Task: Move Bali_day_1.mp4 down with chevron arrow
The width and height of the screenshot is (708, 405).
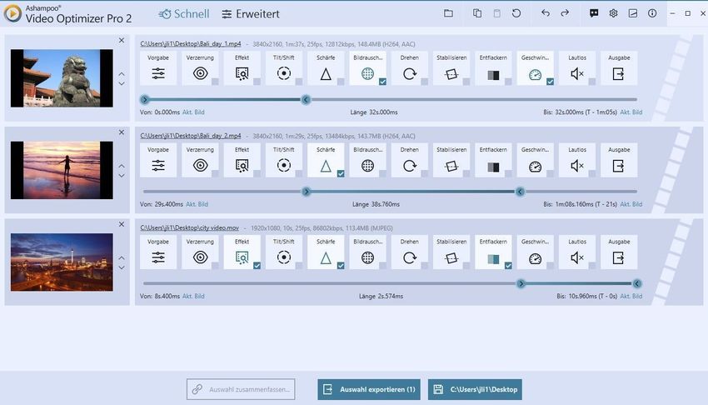Action: coord(122,83)
